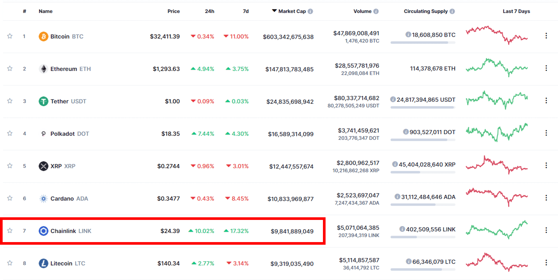The width and height of the screenshot is (558, 280).
Task: Click Tether market cap $24,835,698,942
Action: click(x=290, y=101)
